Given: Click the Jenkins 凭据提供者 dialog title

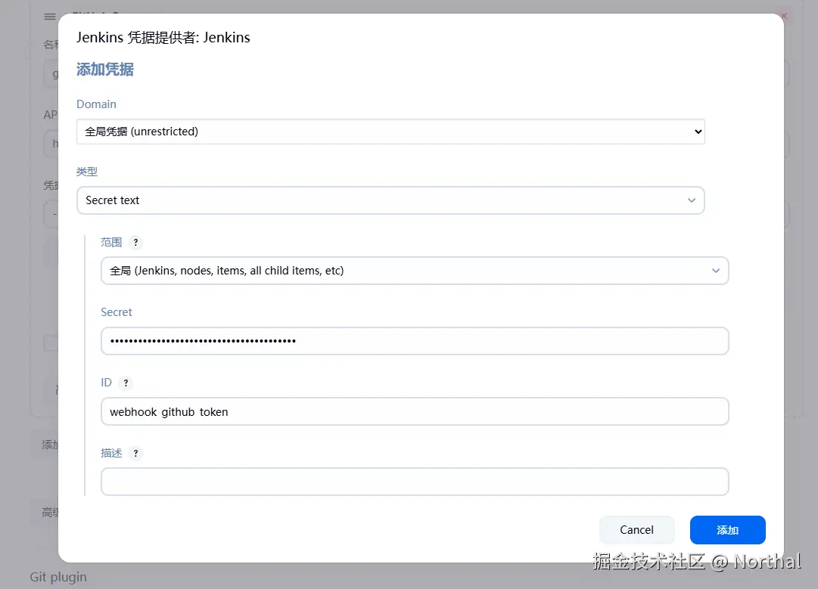Looking at the screenshot, I should tap(163, 36).
